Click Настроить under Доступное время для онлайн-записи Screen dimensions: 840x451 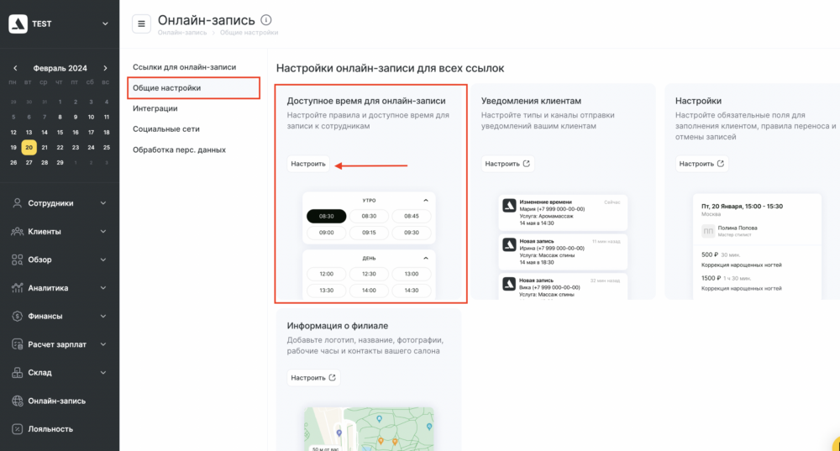click(x=308, y=164)
